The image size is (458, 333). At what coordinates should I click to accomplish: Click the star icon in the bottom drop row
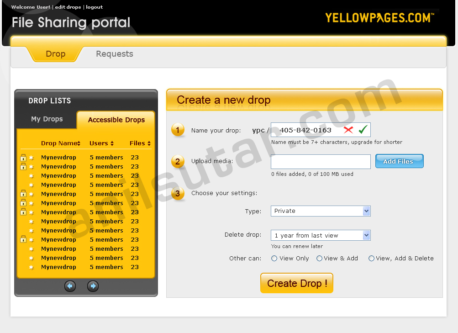coord(32,267)
